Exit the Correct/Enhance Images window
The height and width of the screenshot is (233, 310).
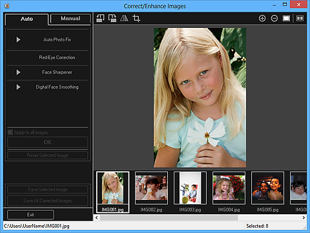30,215
